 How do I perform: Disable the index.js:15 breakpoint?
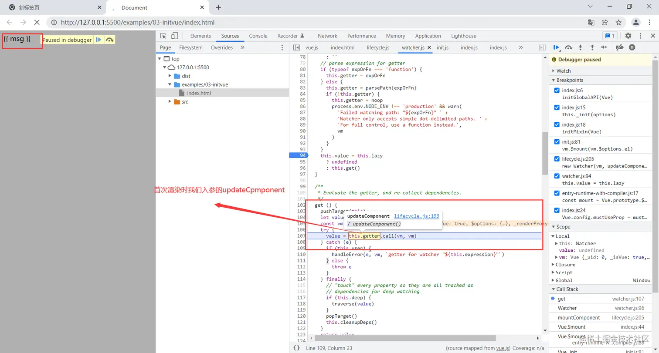pos(557,108)
